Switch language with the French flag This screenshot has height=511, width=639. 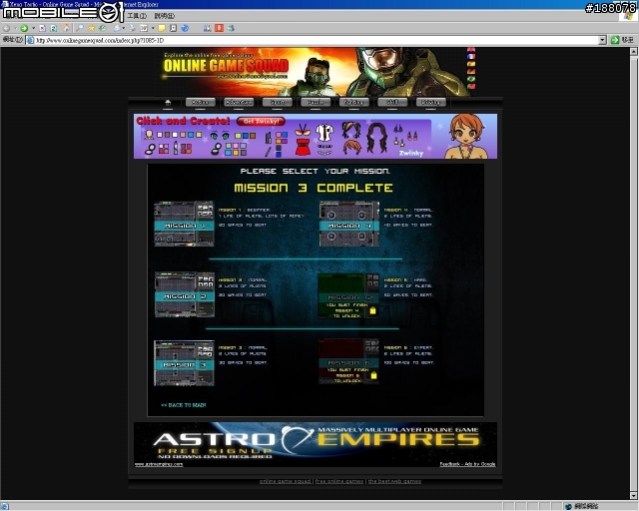point(471,56)
